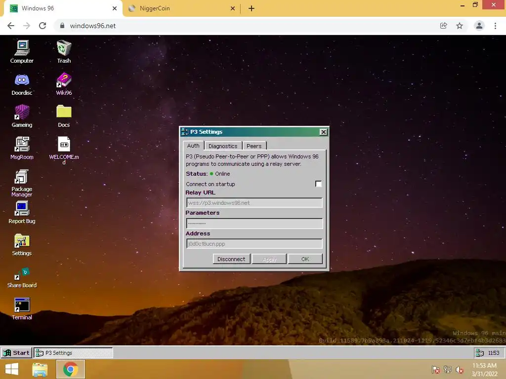506x379 pixels.
Task: Enable the Connect on startup checkbox
Action: pos(318,184)
